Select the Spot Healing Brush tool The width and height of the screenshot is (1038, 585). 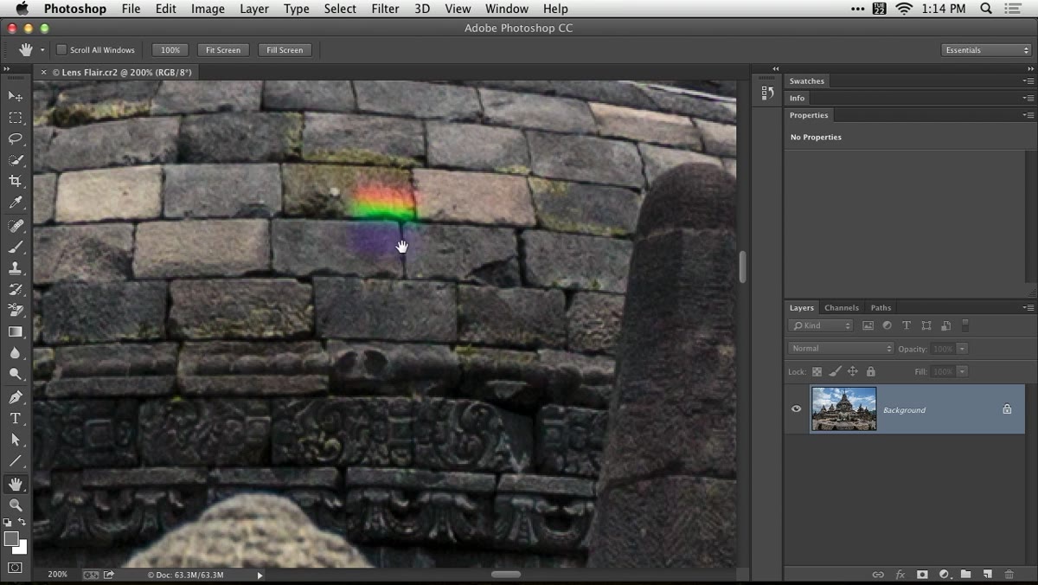pos(16,226)
